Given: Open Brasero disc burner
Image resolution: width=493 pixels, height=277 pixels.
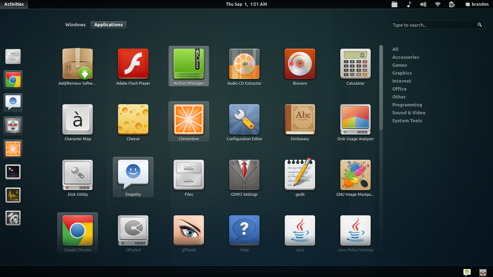Looking at the screenshot, I should [x=300, y=67].
